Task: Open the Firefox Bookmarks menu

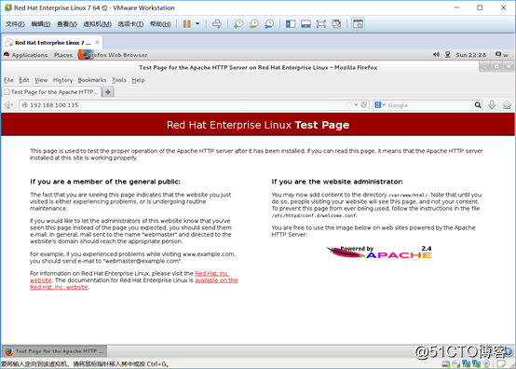Action: (x=92, y=80)
